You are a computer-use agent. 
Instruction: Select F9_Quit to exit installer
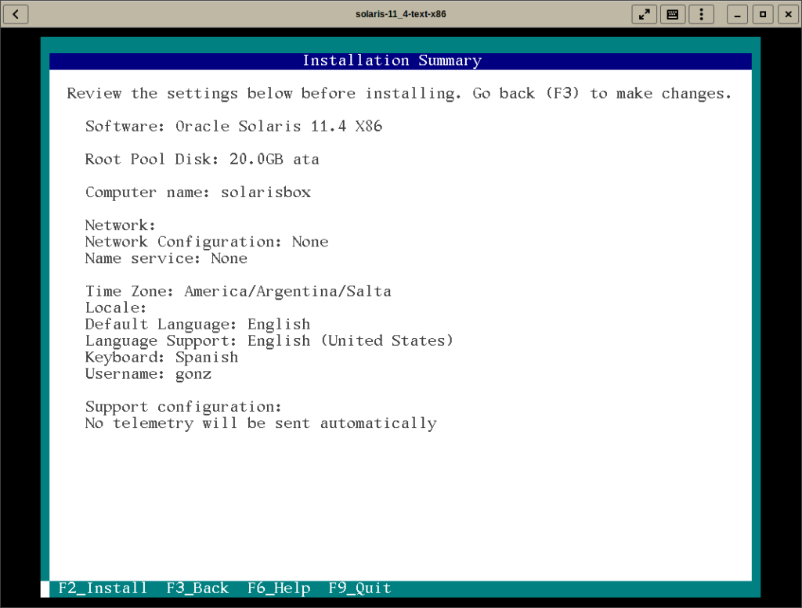pos(359,588)
